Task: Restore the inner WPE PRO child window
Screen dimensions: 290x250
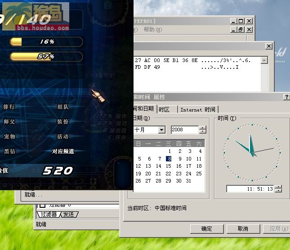Action: (x=241, y=30)
